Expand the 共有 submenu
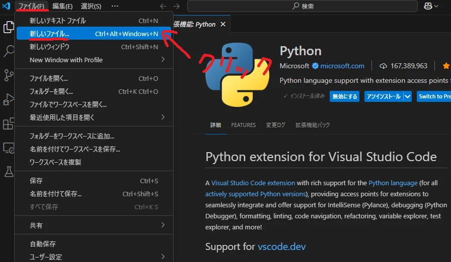 pos(94,225)
